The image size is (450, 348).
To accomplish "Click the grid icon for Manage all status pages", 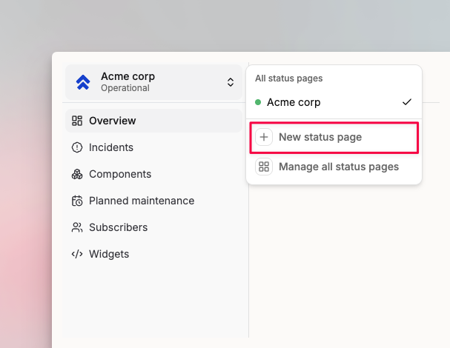I will coord(264,167).
